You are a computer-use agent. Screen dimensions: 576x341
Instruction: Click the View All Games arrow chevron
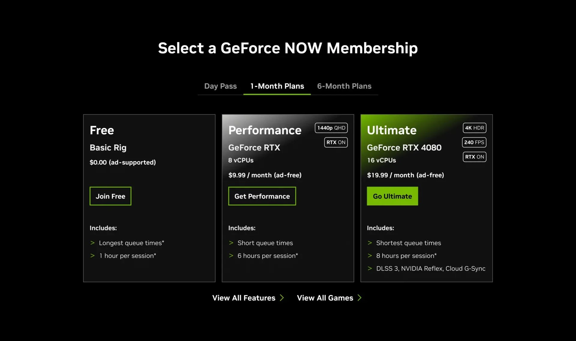[x=360, y=298]
